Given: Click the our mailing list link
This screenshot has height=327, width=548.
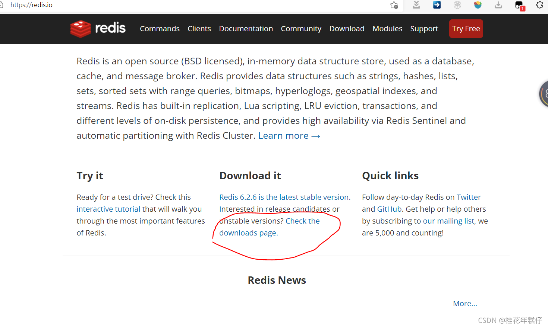Looking at the screenshot, I should point(448,221).
